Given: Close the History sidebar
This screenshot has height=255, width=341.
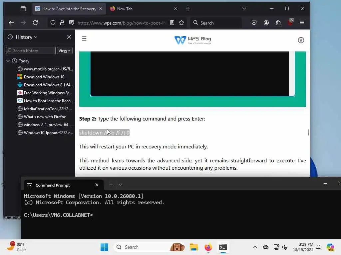Looking at the screenshot, I should tap(69, 37).
